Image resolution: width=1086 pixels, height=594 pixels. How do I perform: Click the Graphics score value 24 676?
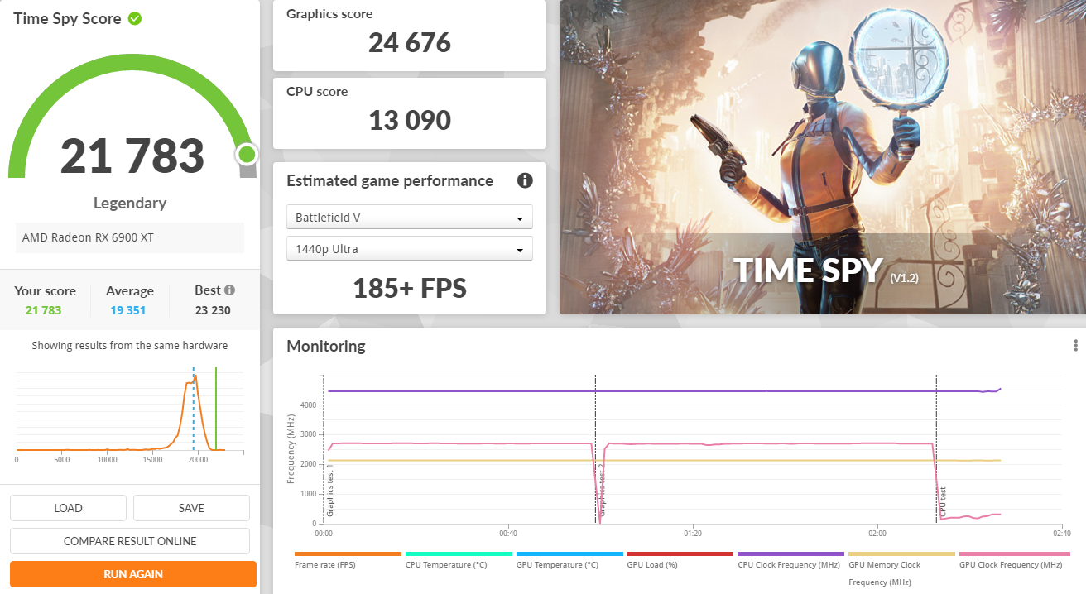(x=410, y=43)
